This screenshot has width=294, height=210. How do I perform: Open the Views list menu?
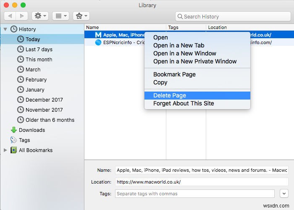(60, 16)
